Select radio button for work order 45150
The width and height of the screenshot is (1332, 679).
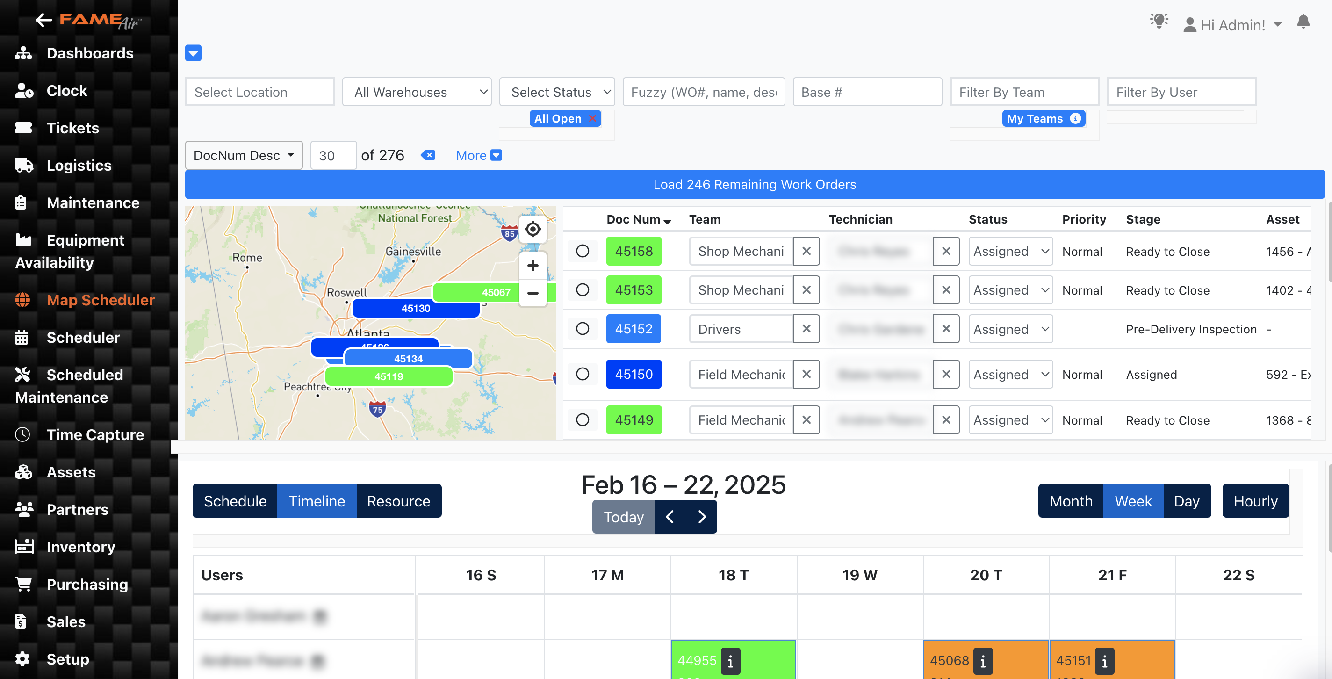click(582, 374)
